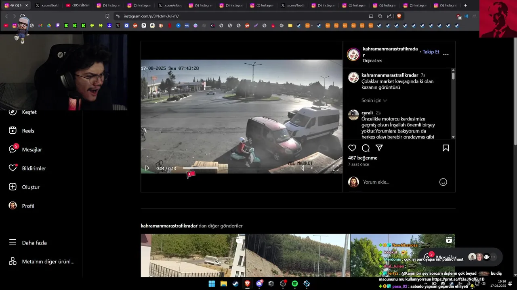Open the white building post thumbnail
This screenshot has width=517, height=290.
[193, 255]
